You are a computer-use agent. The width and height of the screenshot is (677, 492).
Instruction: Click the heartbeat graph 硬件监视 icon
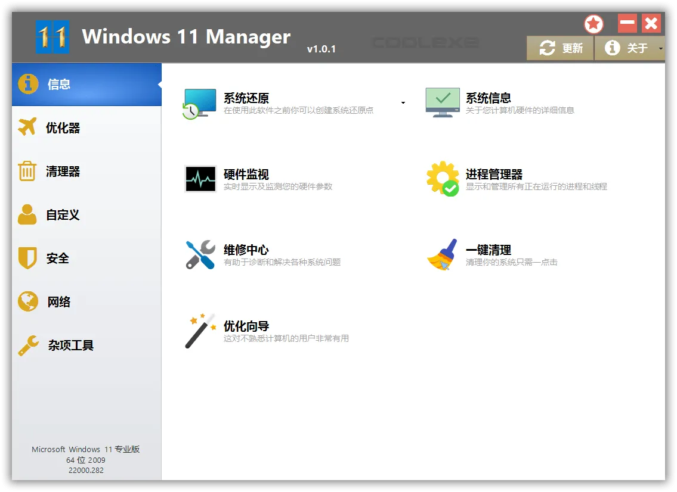[x=201, y=179]
